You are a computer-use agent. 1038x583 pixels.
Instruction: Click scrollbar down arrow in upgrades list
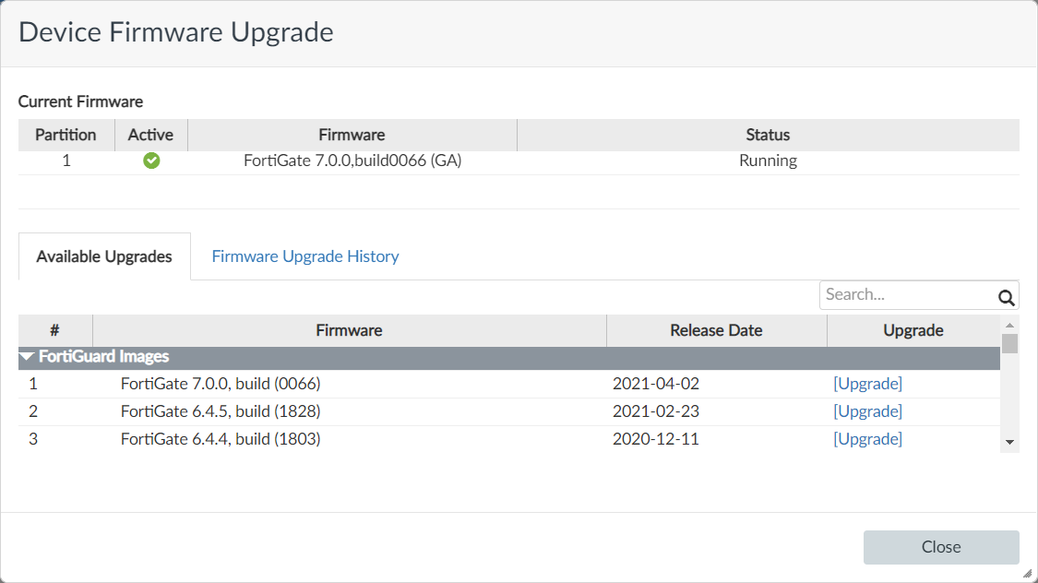(x=1009, y=443)
